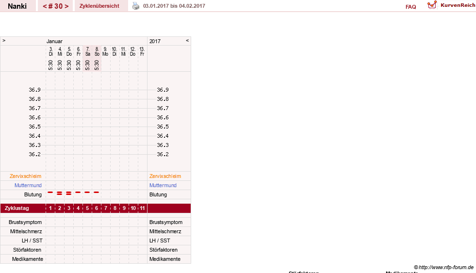The width and height of the screenshot is (476, 273).
Task: Select the left Störfaktoren row label
Action: [x=27, y=250]
